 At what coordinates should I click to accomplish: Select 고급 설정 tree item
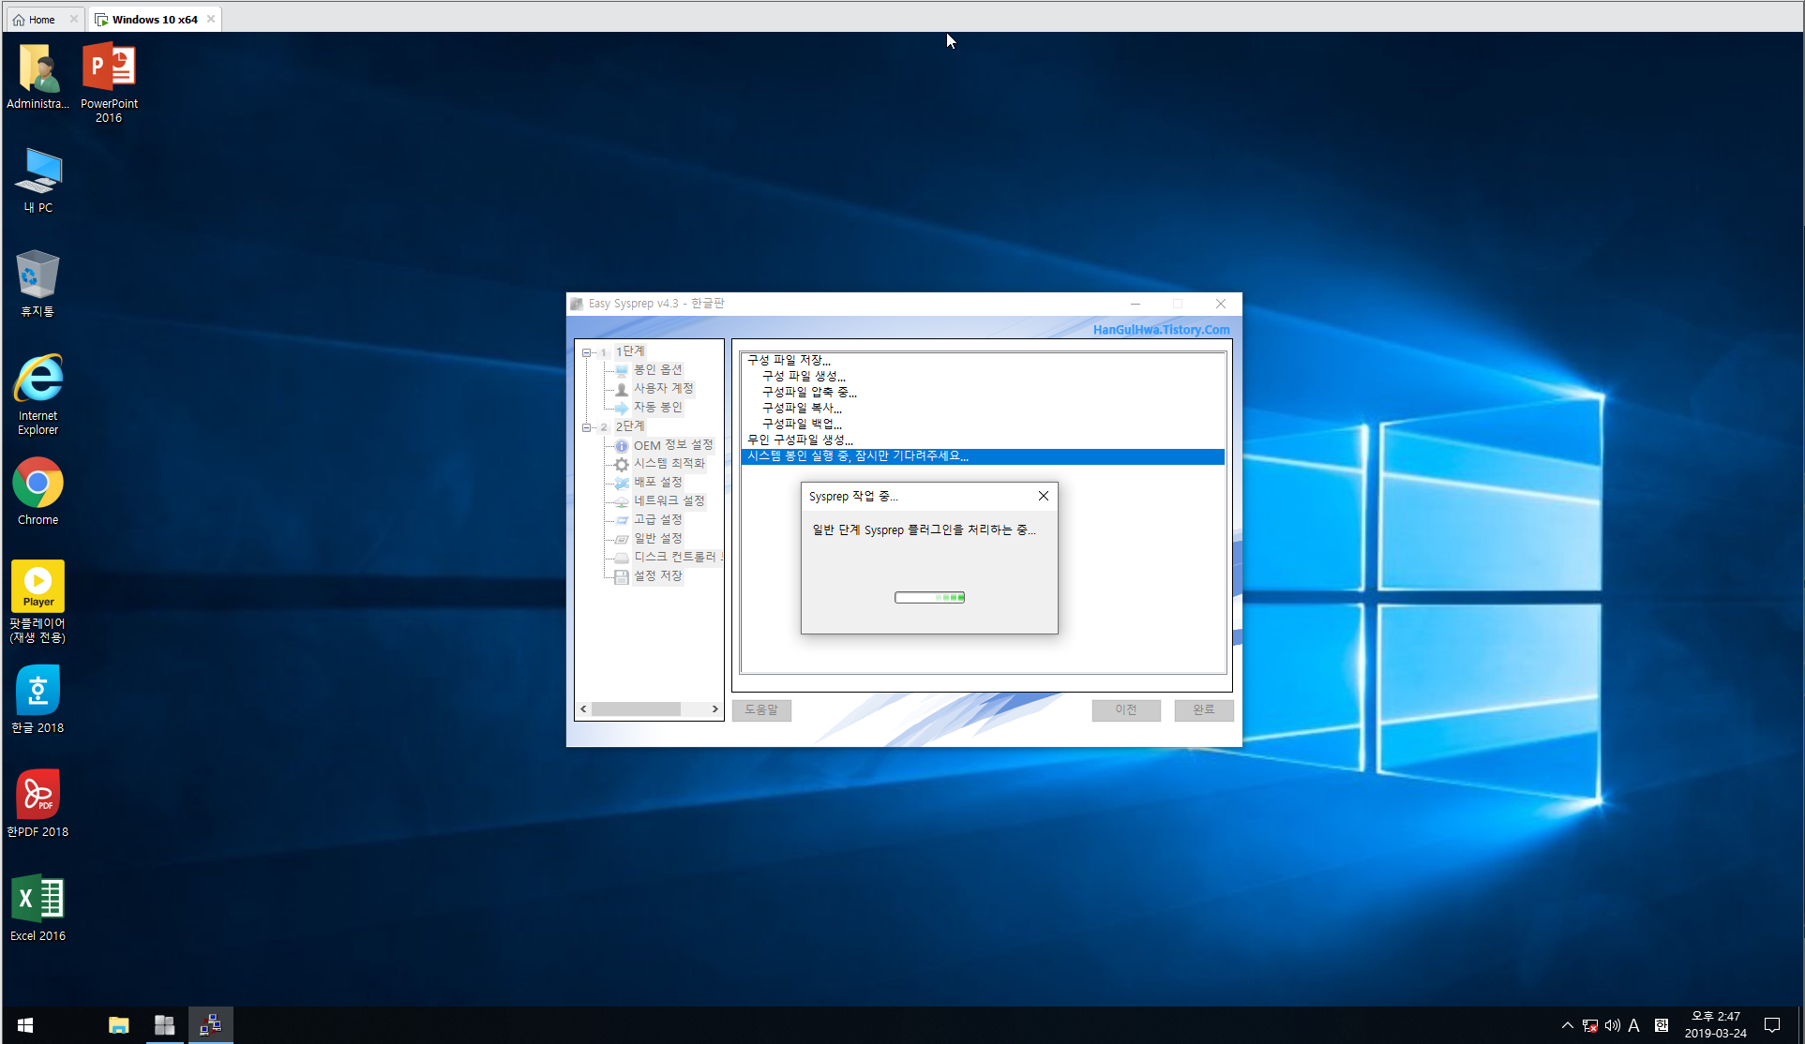(x=658, y=520)
